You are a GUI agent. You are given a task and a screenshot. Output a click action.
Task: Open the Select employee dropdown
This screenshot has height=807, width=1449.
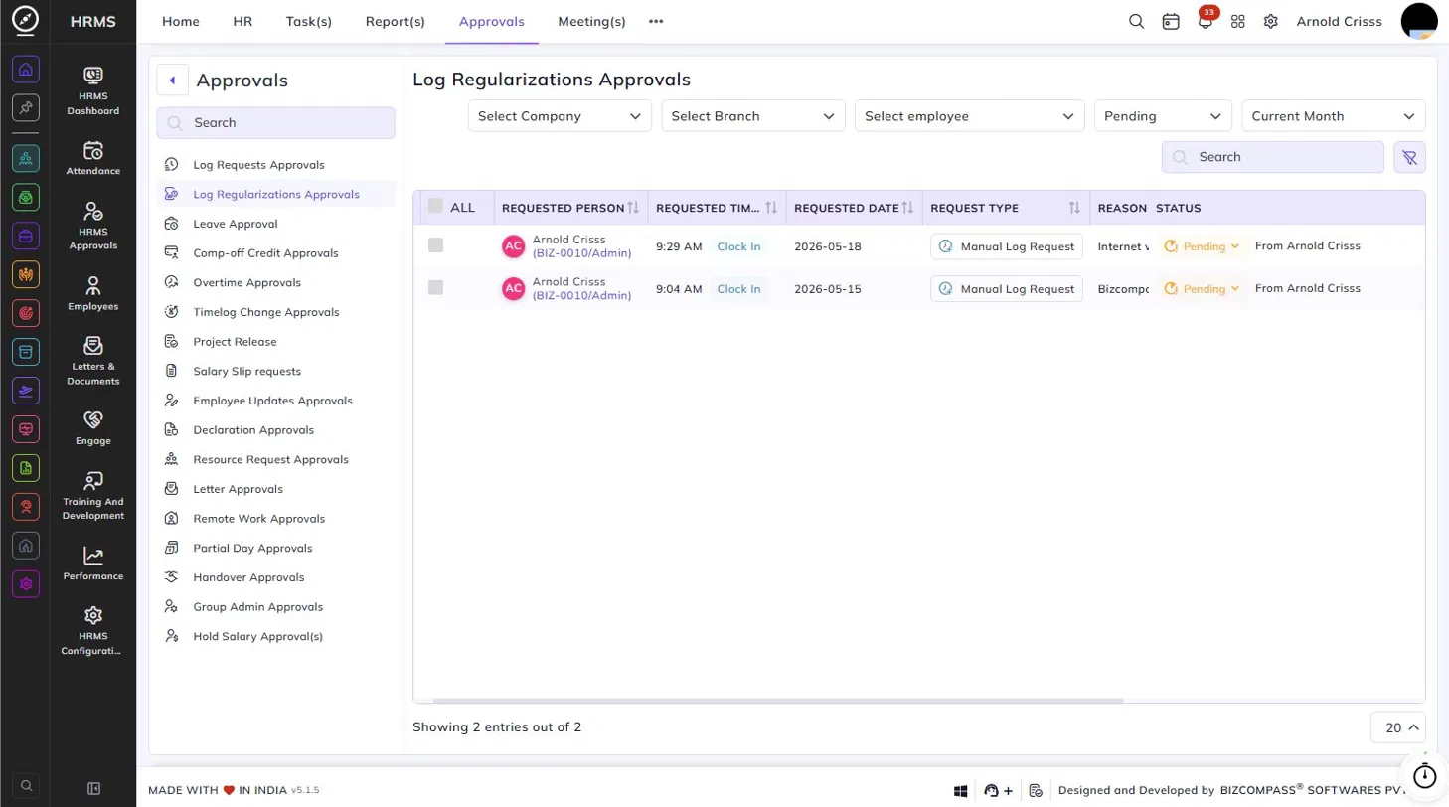click(970, 116)
